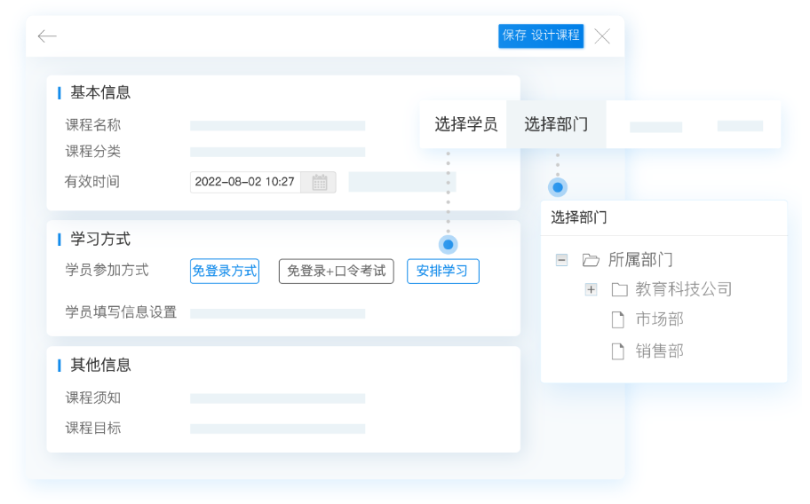
Task: Select the 免登录方式 option
Action: pyautogui.click(x=225, y=272)
